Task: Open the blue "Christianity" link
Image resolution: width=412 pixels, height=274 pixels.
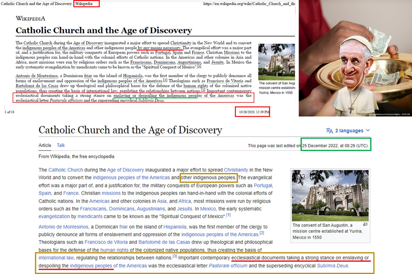Action: click(236, 170)
